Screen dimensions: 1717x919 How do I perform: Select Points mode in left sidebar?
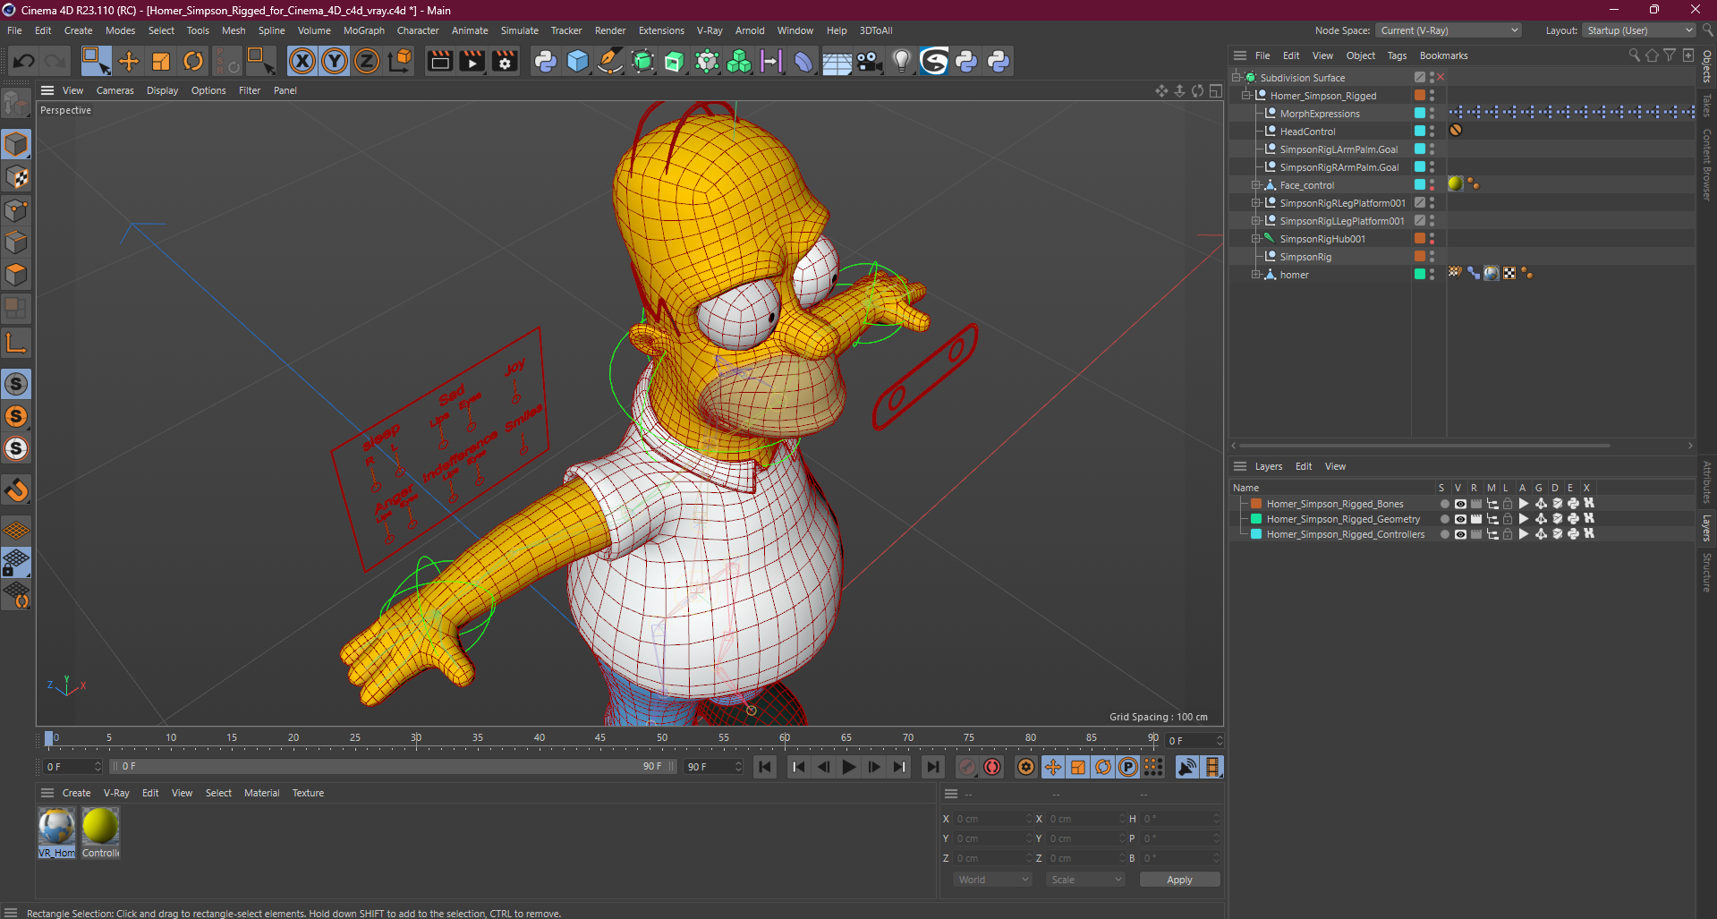pyautogui.click(x=16, y=210)
